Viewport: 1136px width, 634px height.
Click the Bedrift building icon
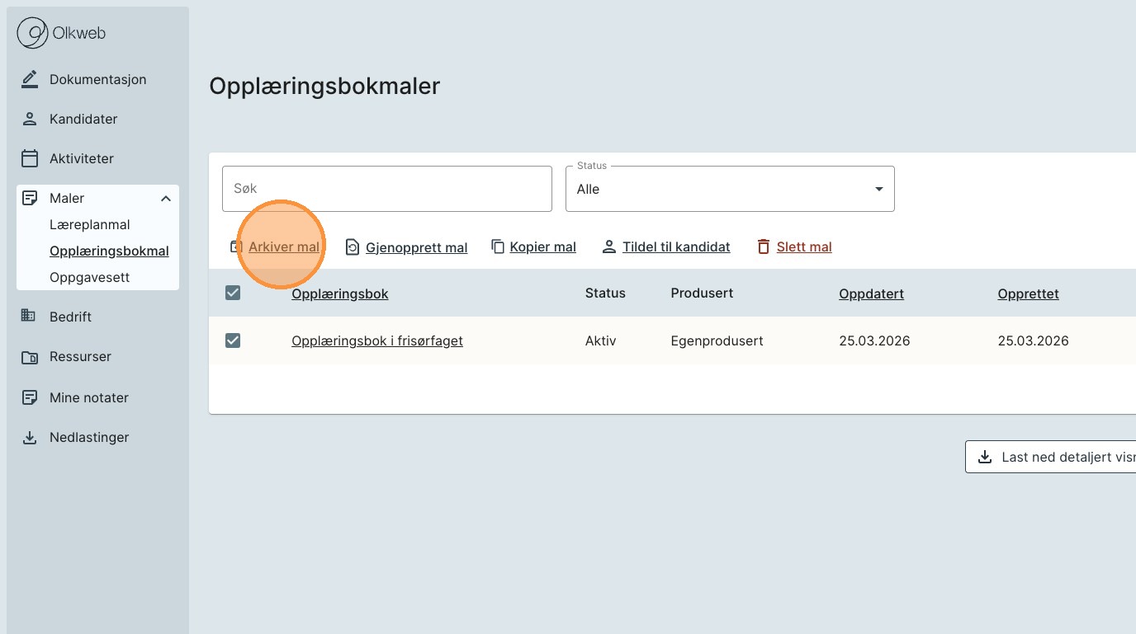(x=30, y=317)
